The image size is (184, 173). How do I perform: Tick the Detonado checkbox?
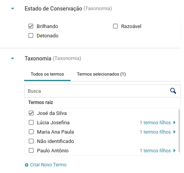click(31, 35)
